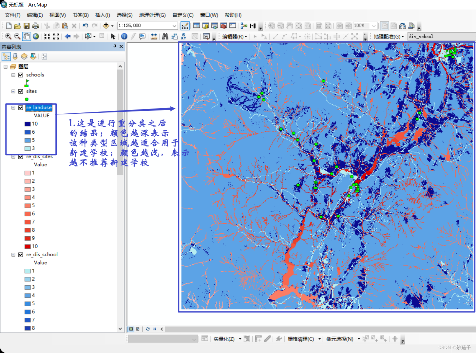Viewport: 476px width, 353px height.
Task: Refresh the map display
Action: (148, 329)
